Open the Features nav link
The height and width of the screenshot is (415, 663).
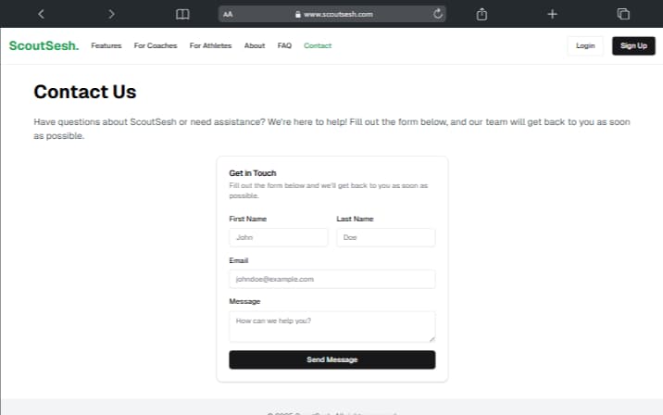(x=106, y=45)
